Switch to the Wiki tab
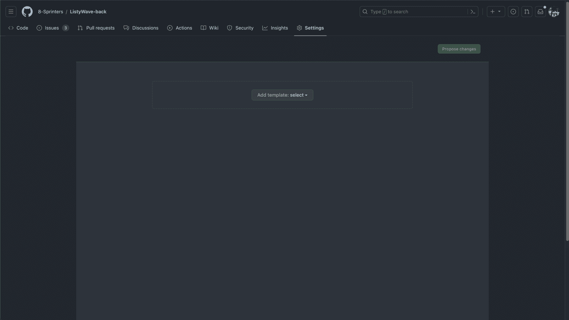Image resolution: width=569 pixels, height=320 pixels. point(209,28)
